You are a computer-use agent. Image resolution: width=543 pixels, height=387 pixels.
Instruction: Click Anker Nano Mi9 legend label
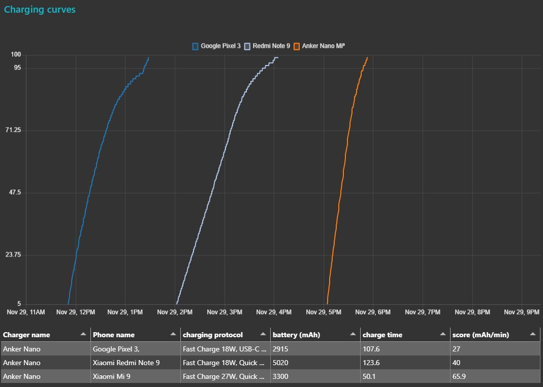pos(324,46)
